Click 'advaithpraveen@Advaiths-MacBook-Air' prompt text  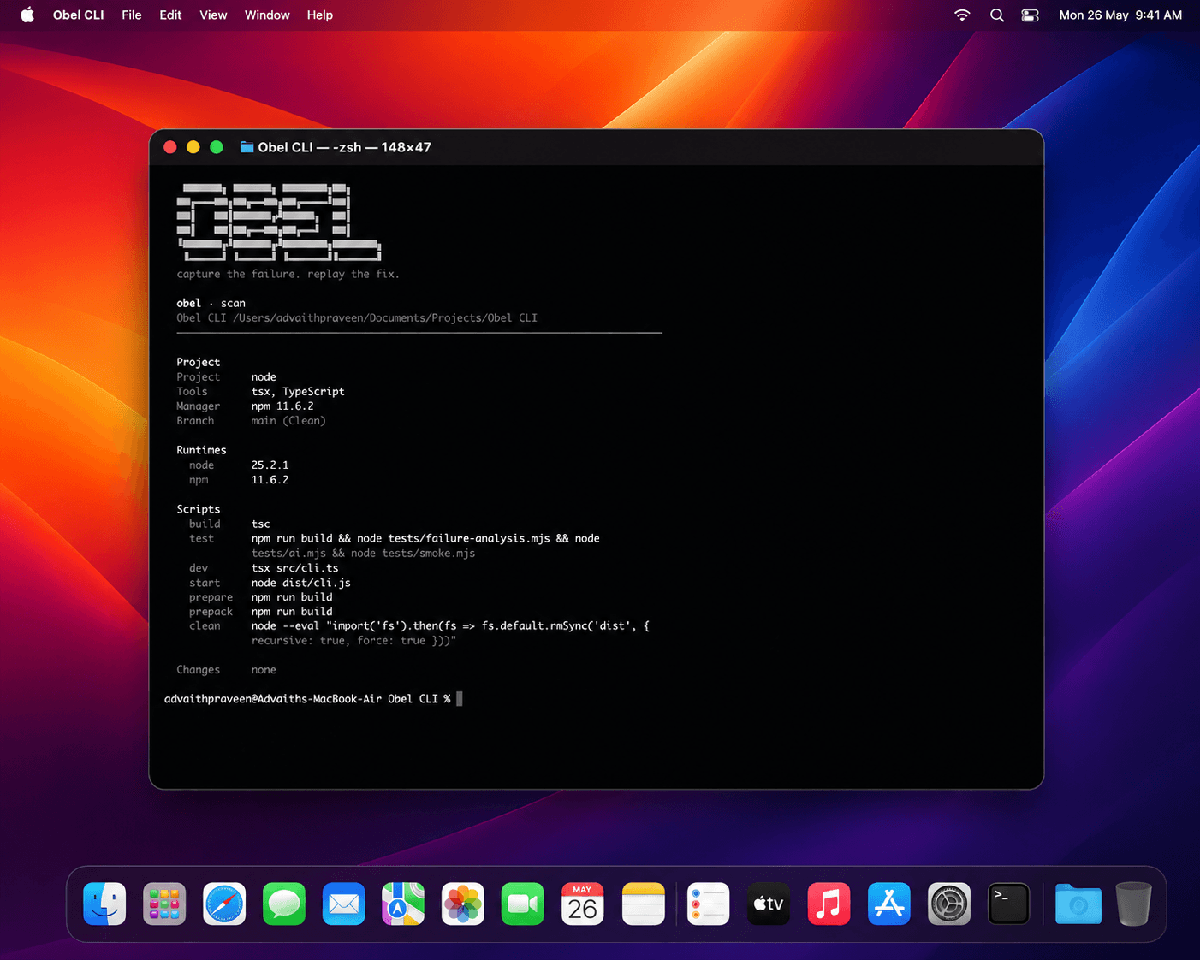(272, 699)
